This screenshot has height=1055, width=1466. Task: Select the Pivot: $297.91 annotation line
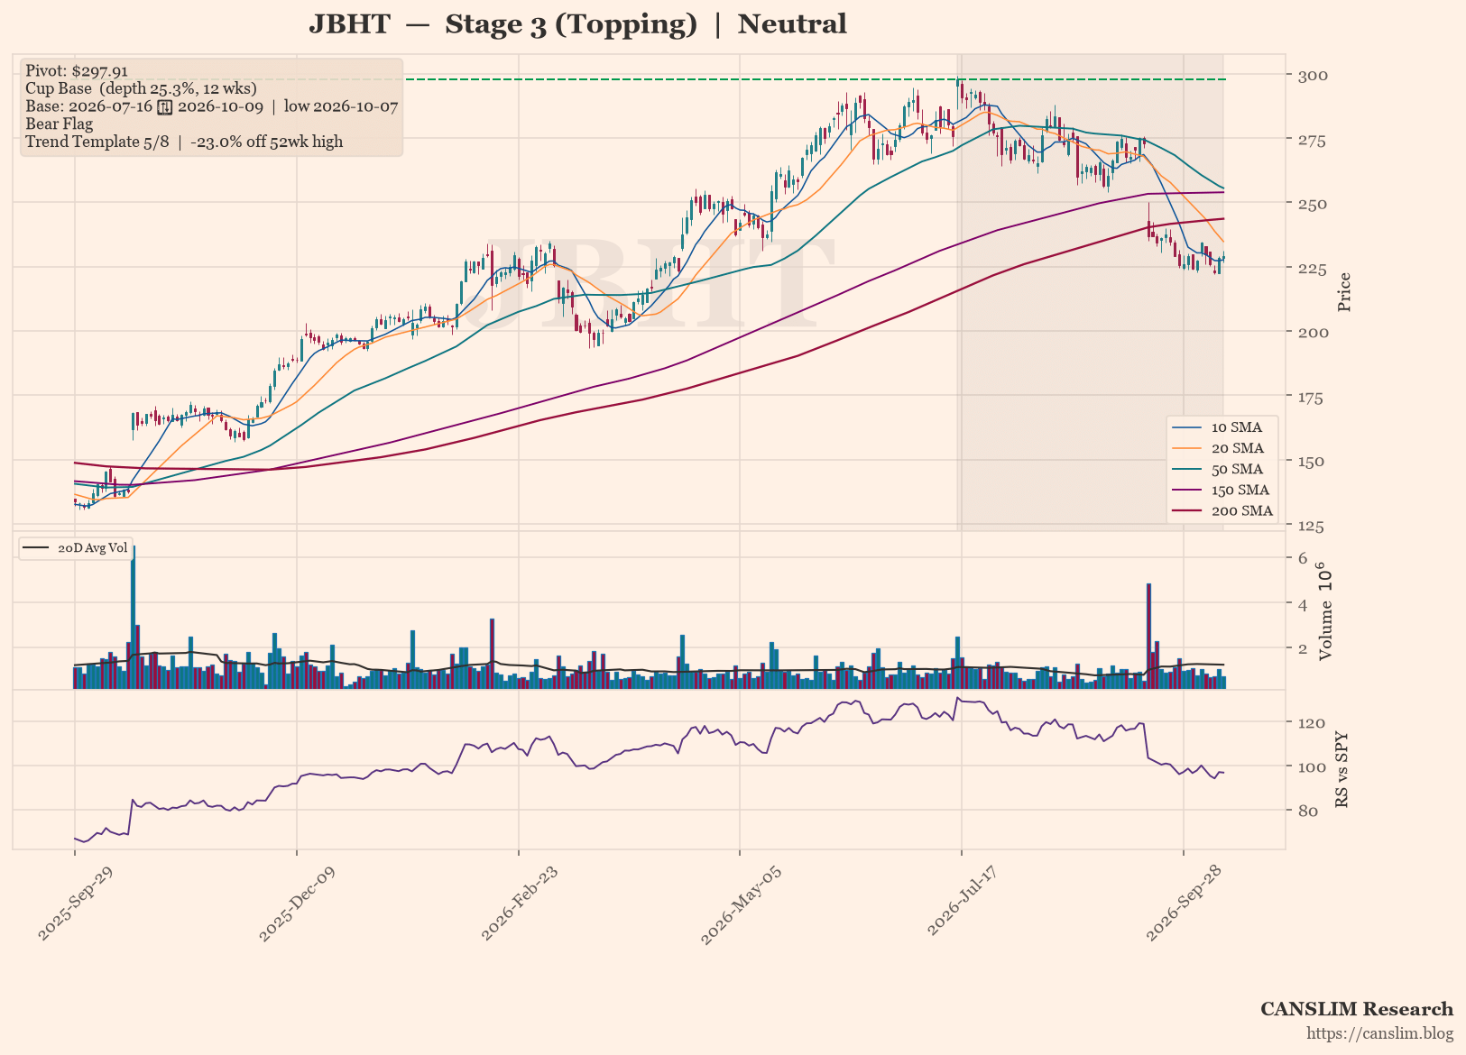click(x=77, y=71)
